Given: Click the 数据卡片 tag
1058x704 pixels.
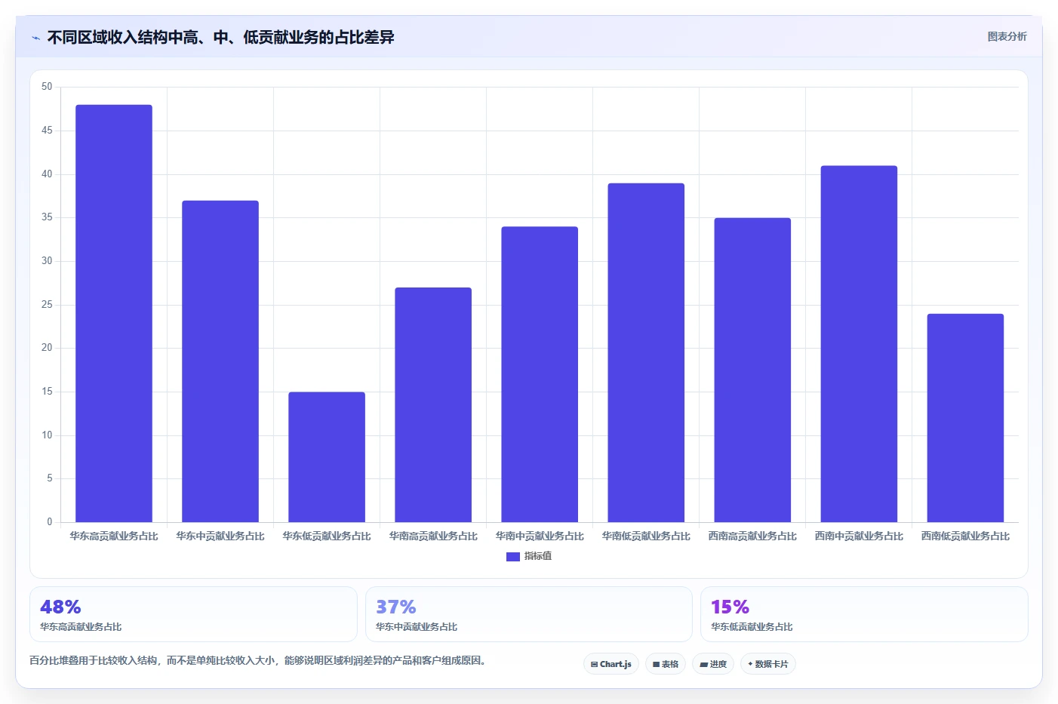Looking at the screenshot, I should (x=768, y=664).
